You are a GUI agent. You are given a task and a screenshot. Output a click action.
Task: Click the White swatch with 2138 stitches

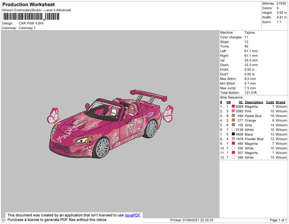[234, 130]
